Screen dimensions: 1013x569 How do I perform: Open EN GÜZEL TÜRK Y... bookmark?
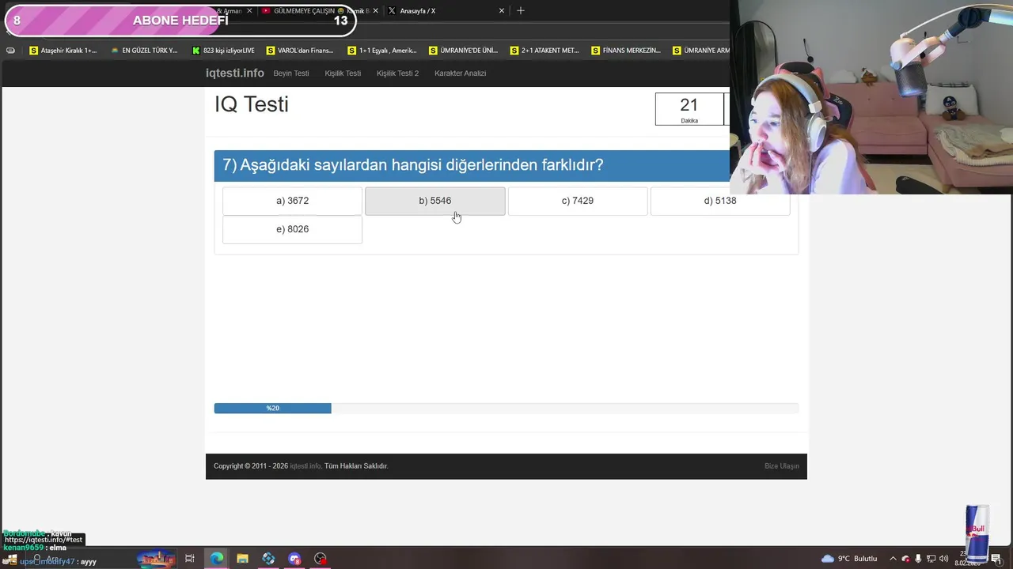[145, 51]
